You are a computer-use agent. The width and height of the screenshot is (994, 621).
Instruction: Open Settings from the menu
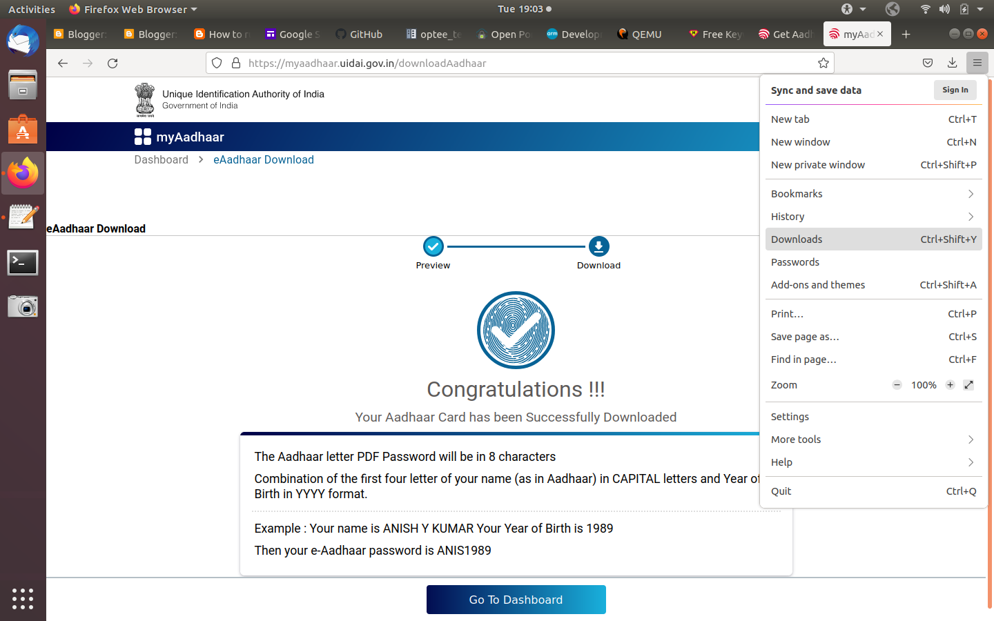click(873, 417)
